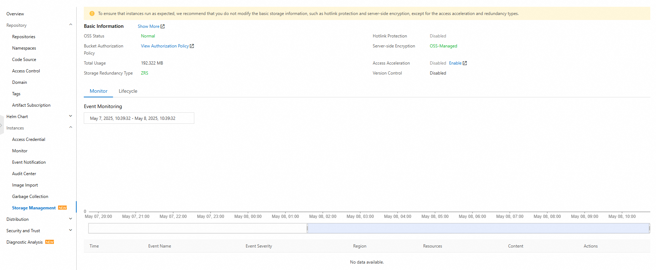
Task: Switch to the Monitor tab
Action: point(98,91)
